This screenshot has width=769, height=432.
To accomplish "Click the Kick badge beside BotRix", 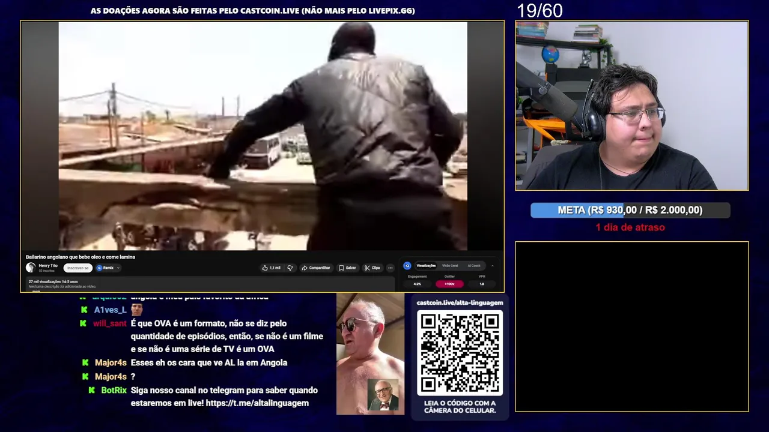I will 92,390.
